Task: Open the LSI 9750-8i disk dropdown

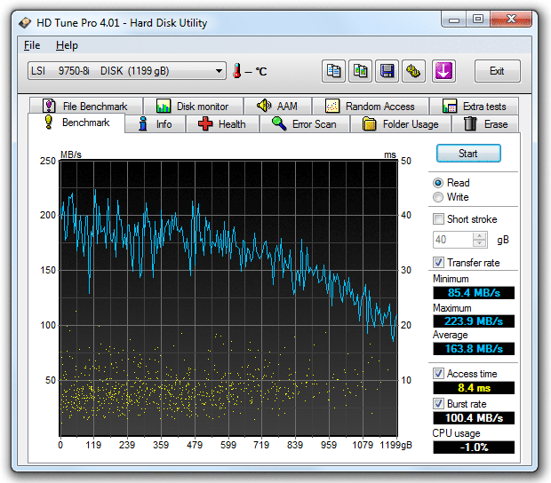Action: (x=127, y=71)
